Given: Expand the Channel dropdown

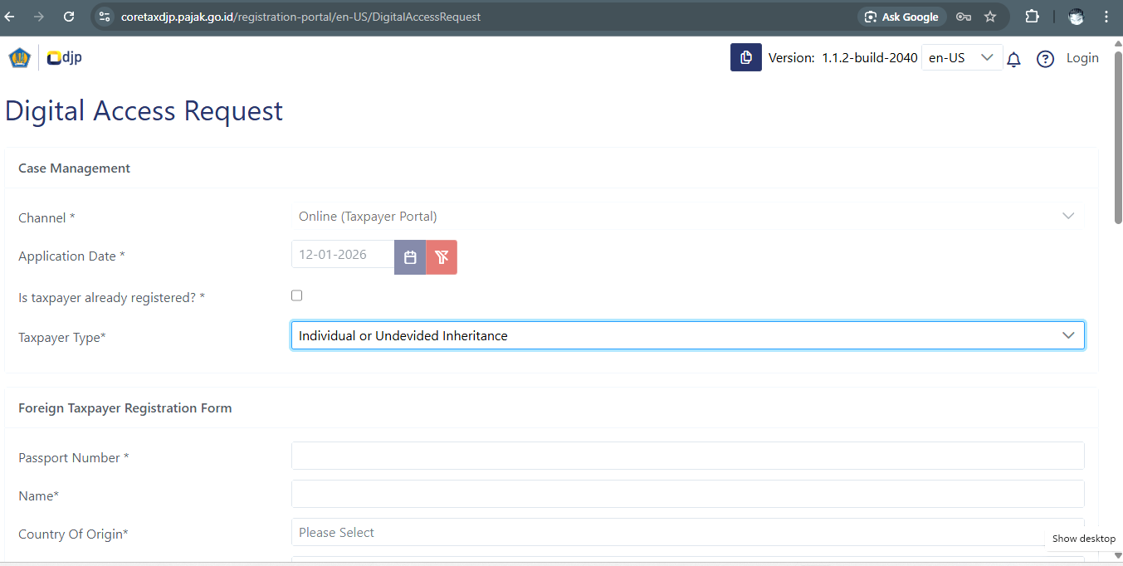Looking at the screenshot, I should (687, 216).
